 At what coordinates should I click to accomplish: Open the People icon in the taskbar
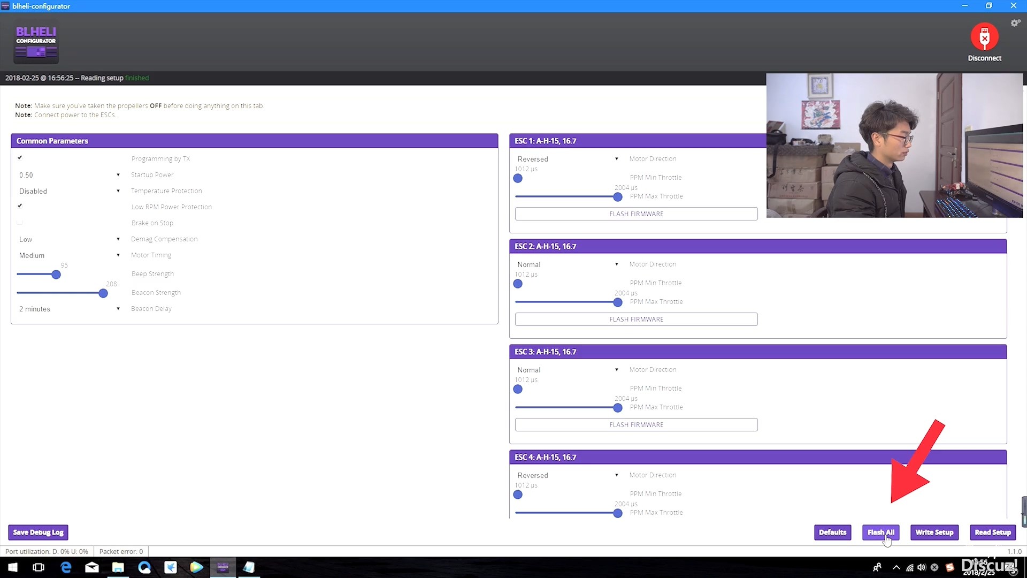(x=877, y=567)
